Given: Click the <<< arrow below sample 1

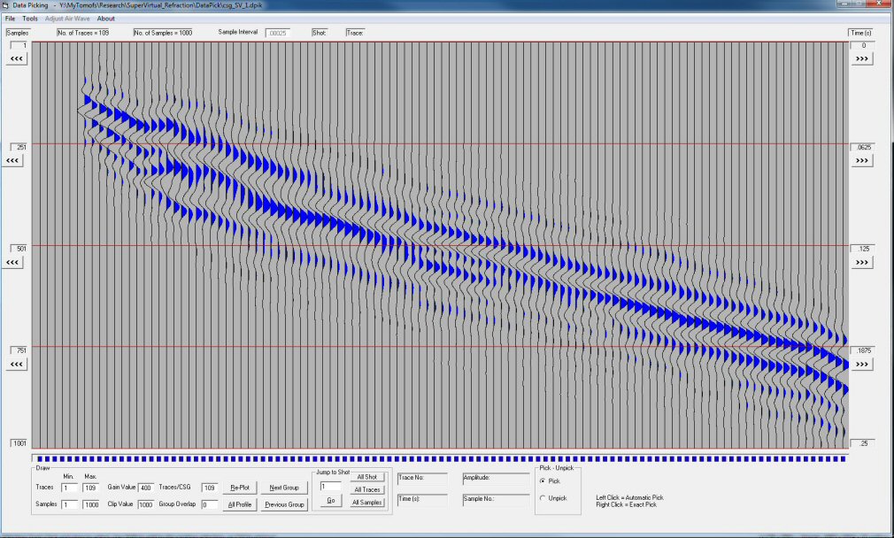Looking at the screenshot, I should click(x=17, y=58).
